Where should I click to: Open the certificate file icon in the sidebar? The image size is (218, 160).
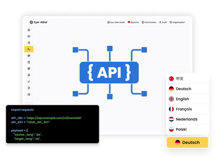point(29,75)
